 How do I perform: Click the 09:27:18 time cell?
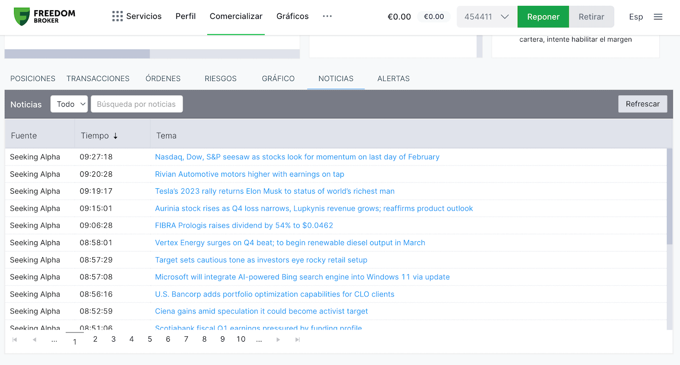coord(96,157)
